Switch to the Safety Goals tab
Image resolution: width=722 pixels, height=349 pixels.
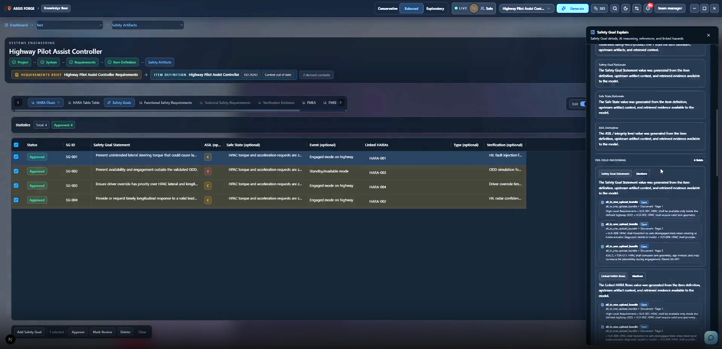tap(119, 102)
